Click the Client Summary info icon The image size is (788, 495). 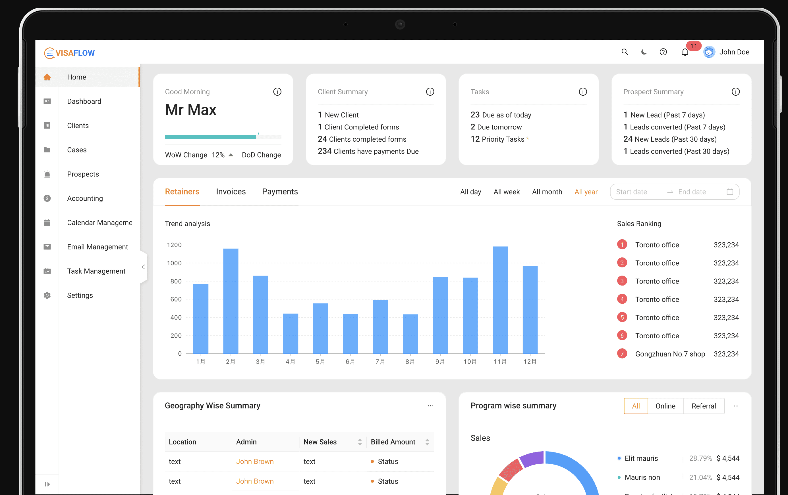coord(430,92)
